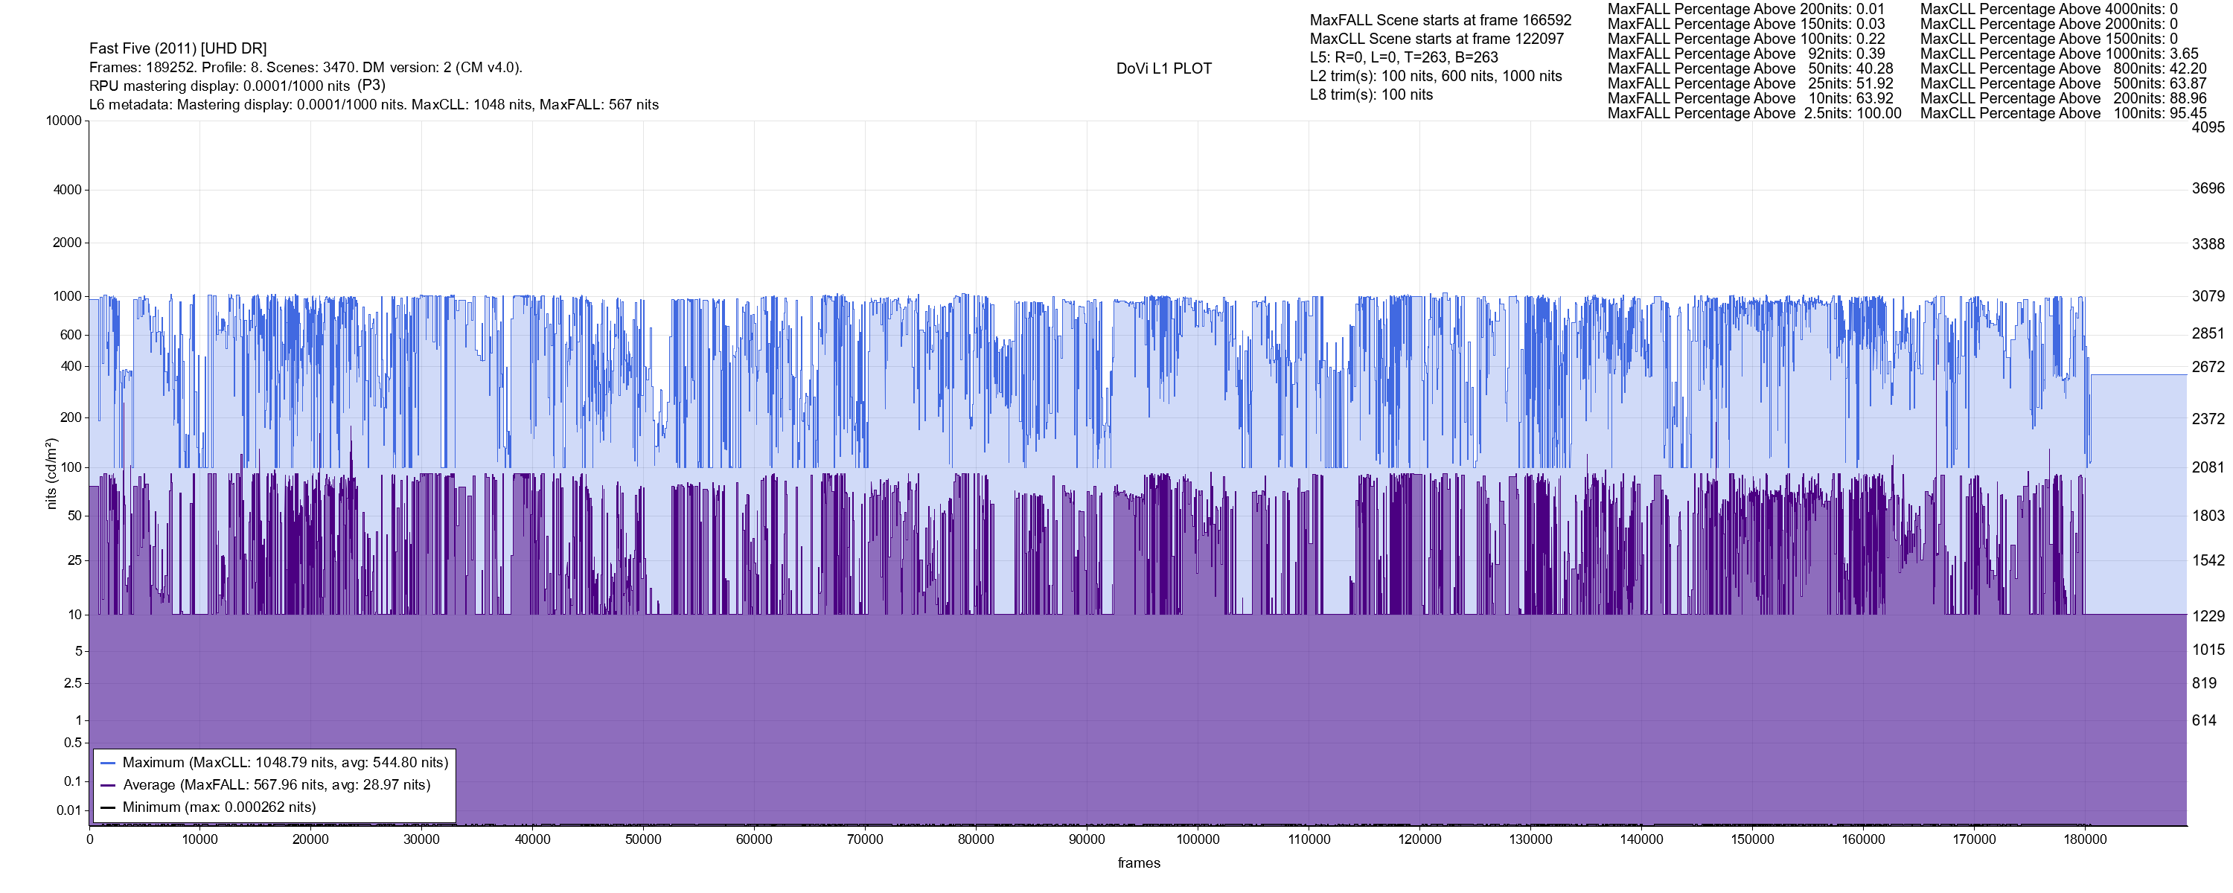Click the MaxFALL Scene starts at frame line

tap(1440, 20)
